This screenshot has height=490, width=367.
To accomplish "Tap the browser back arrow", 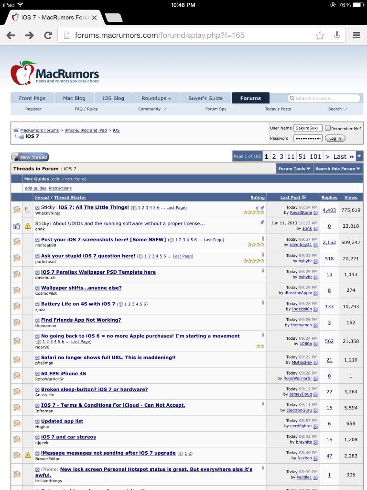I will 11,35.
